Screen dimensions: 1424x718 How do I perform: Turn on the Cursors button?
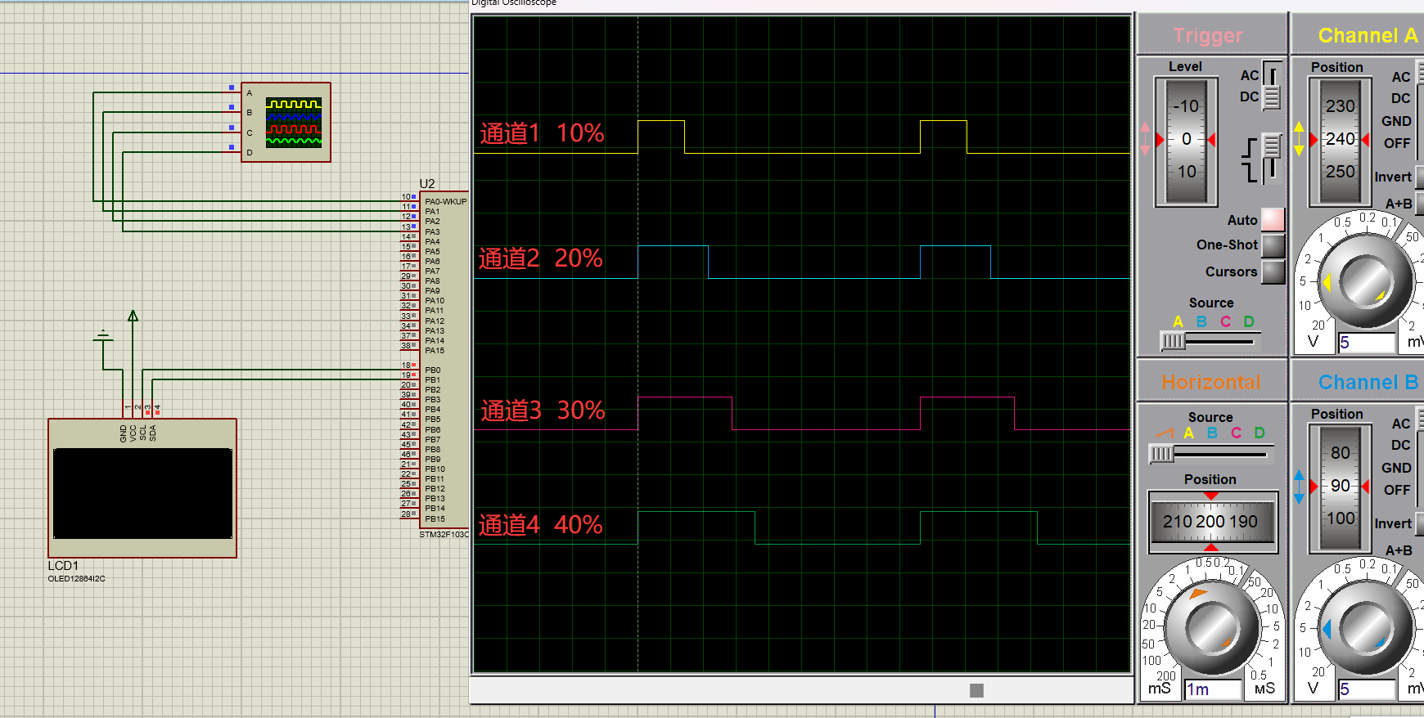point(1273,271)
